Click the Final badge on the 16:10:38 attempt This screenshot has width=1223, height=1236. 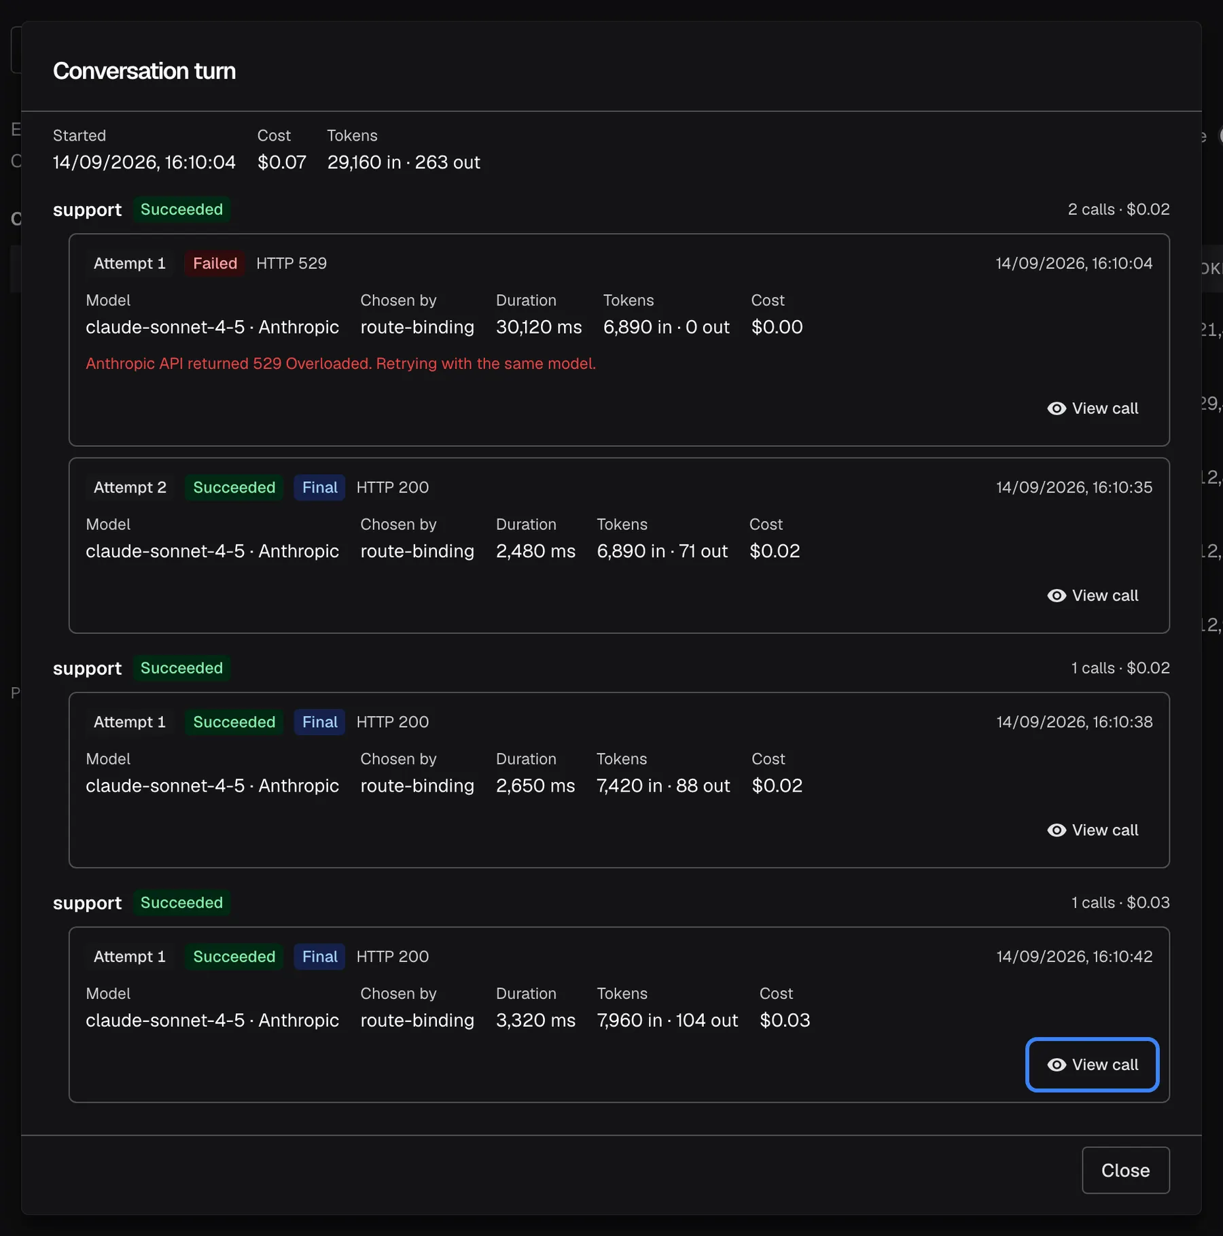(319, 722)
